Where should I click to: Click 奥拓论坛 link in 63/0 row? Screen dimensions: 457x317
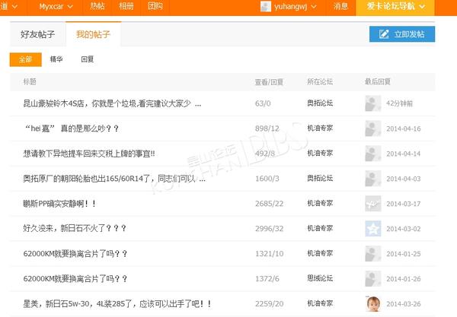point(320,103)
